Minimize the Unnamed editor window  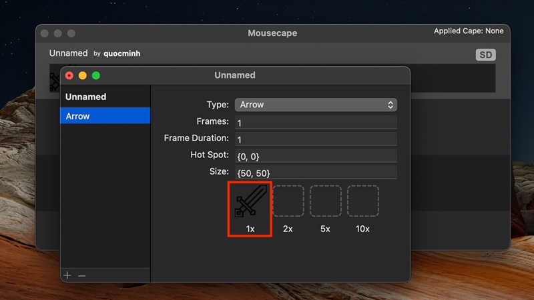point(83,75)
